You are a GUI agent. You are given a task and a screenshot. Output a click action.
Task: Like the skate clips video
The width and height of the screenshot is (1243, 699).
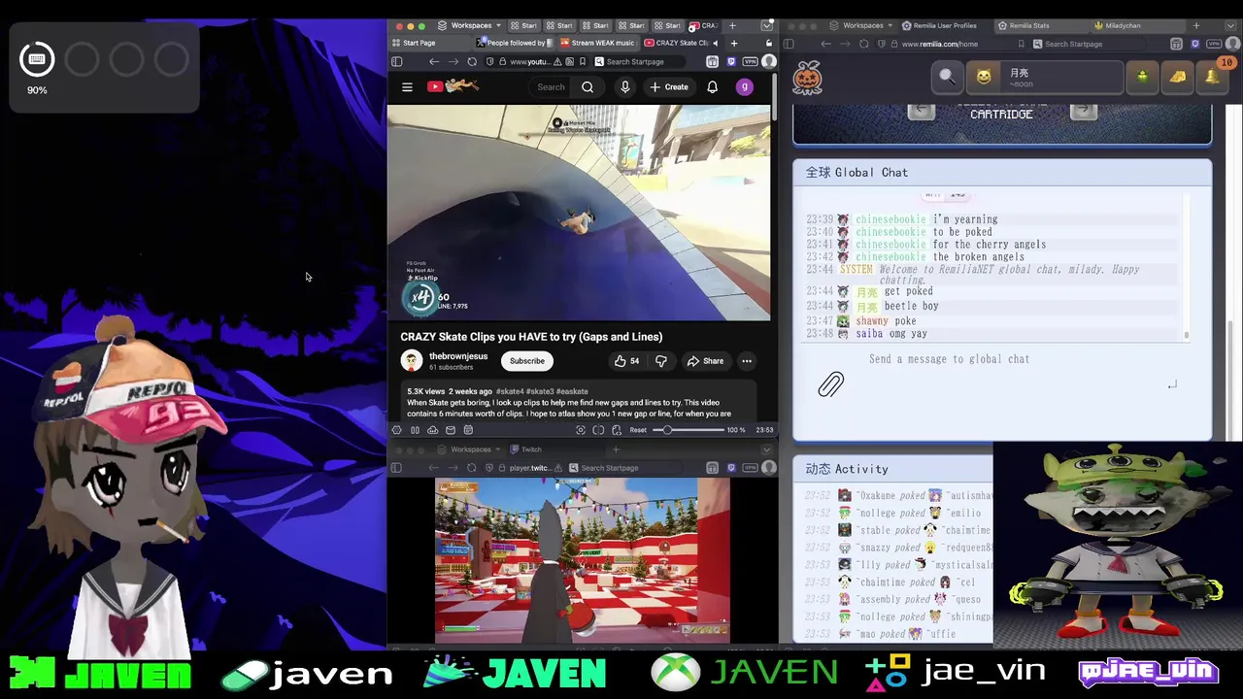coord(626,361)
